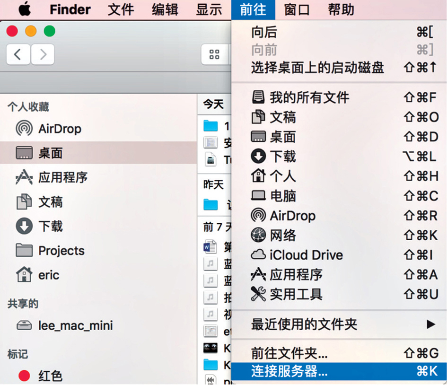Screen dimensions: 447x385
Task: Select the eric home folder icon
Action: 24,274
